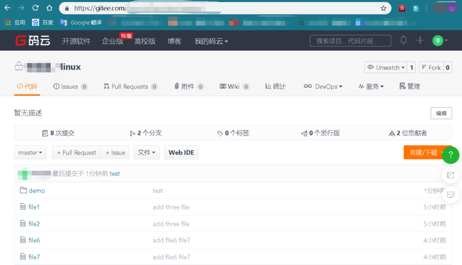Click the plus icon to create new
This screenshot has height=265, width=462.
point(420,40)
